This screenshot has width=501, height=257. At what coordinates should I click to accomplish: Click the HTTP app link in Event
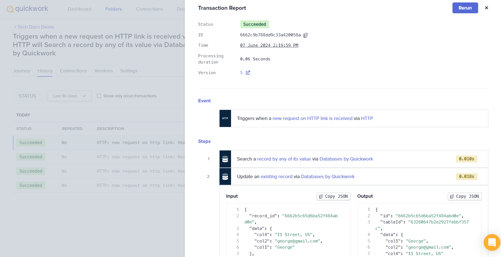[367, 118]
